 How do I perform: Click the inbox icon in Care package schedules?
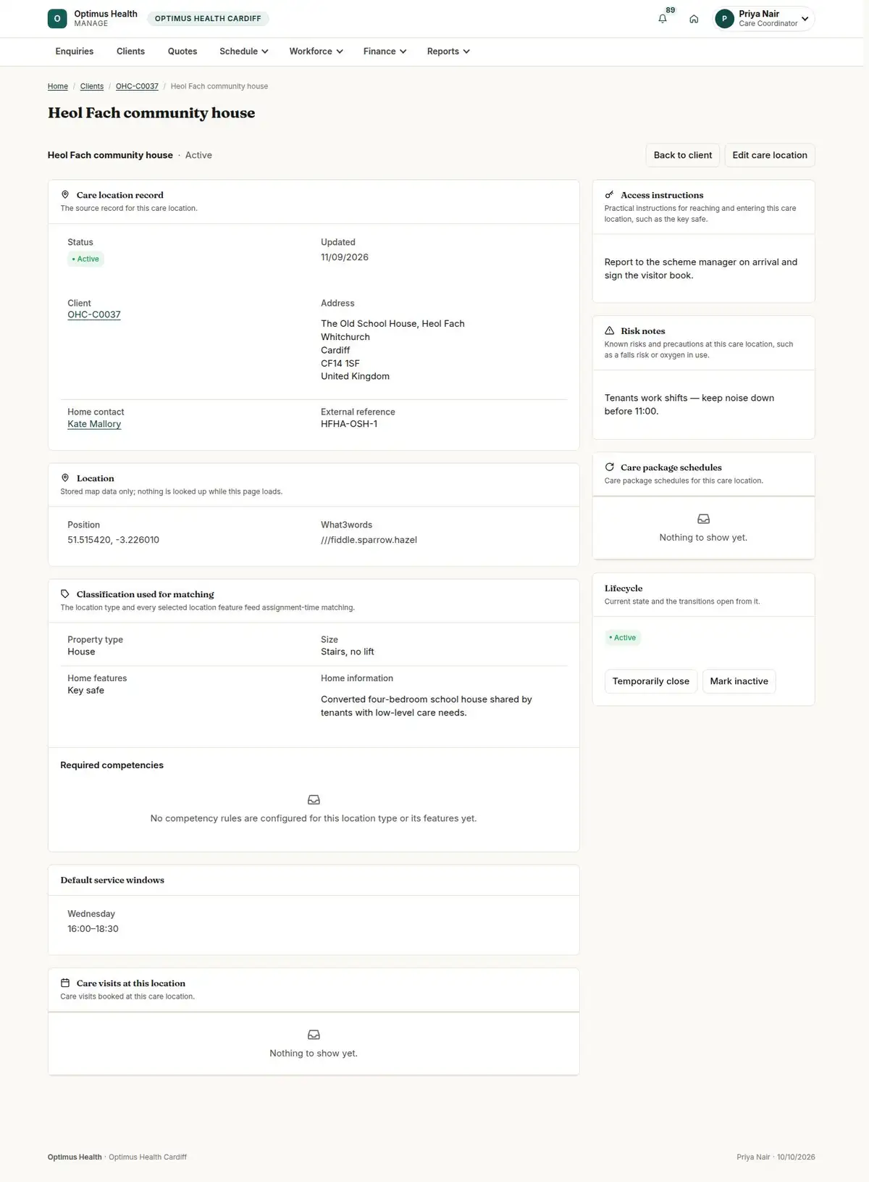[x=703, y=519]
